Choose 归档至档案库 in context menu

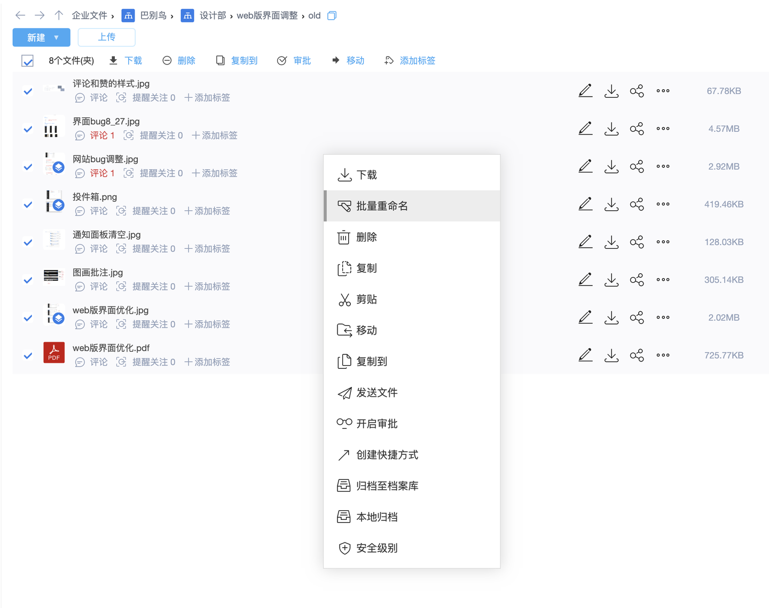tap(412, 486)
